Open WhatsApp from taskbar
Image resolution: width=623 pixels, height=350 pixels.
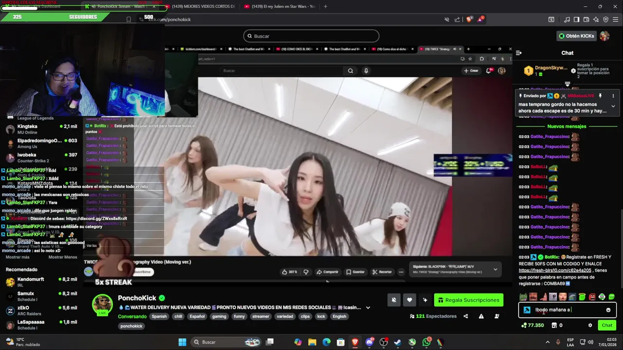tap(427, 342)
